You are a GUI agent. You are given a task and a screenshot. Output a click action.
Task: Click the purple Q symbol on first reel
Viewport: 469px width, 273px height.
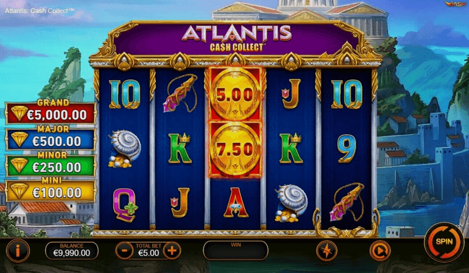click(x=125, y=205)
